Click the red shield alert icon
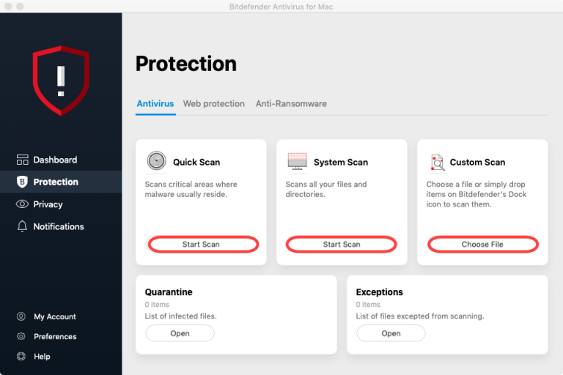563x375 pixels. (61, 81)
